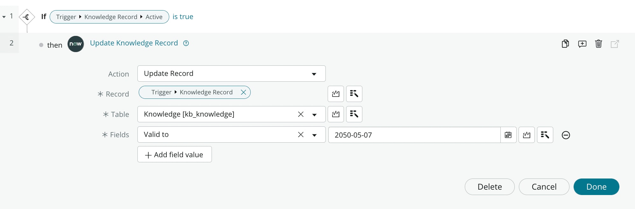Remove the Trigger Knowledge Record pill
The width and height of the screenshot is (635, 209).
(x=243, y=92)
